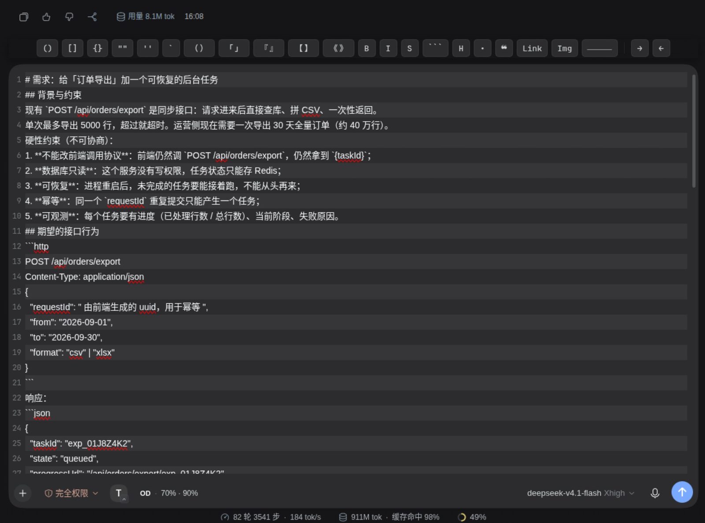Screen dimensions: 705x523
Task: Click the editor vertical scrollbar thumb
Action: (x=694, y=131)
